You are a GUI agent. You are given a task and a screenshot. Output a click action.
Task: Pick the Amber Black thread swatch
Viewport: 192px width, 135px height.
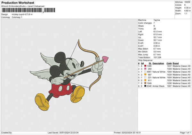point(145,86)
